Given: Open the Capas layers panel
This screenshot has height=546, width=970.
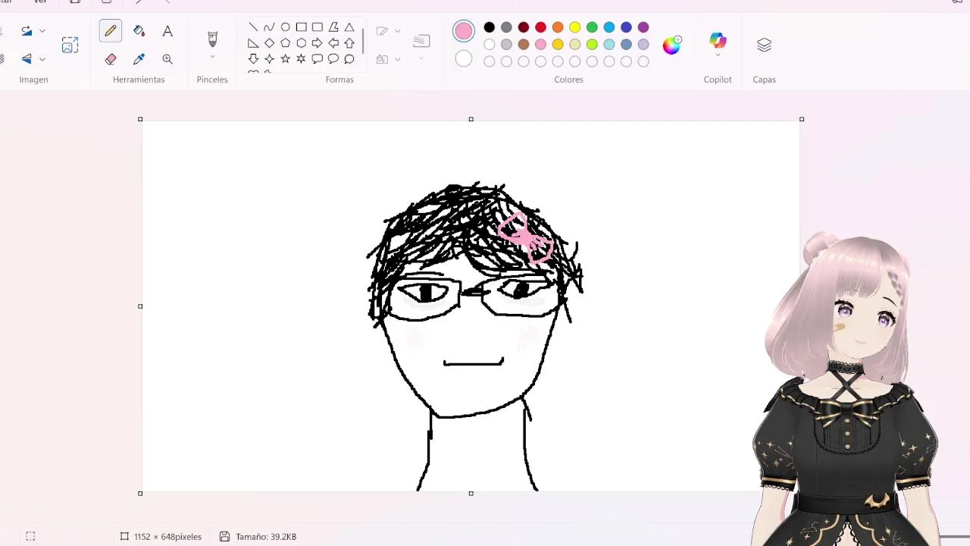Looking at the screenshot, I should point(764,45).
